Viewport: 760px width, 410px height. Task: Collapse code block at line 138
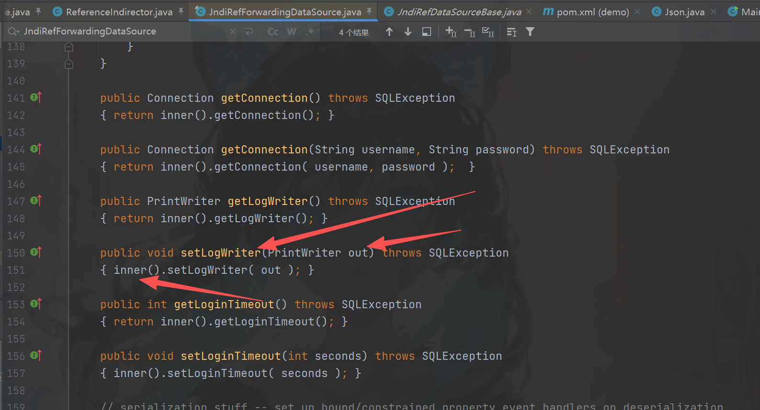69,47
